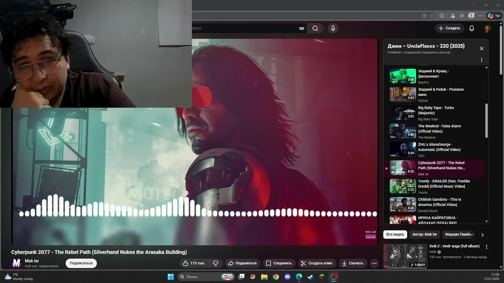Play Big Baby Tape - Turbo (Majestic)

(x=435, y=113)
